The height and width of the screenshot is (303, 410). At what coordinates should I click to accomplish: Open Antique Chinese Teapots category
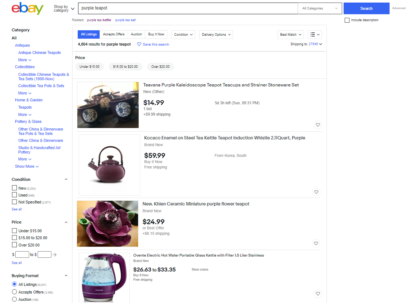(x=39, y=53)
